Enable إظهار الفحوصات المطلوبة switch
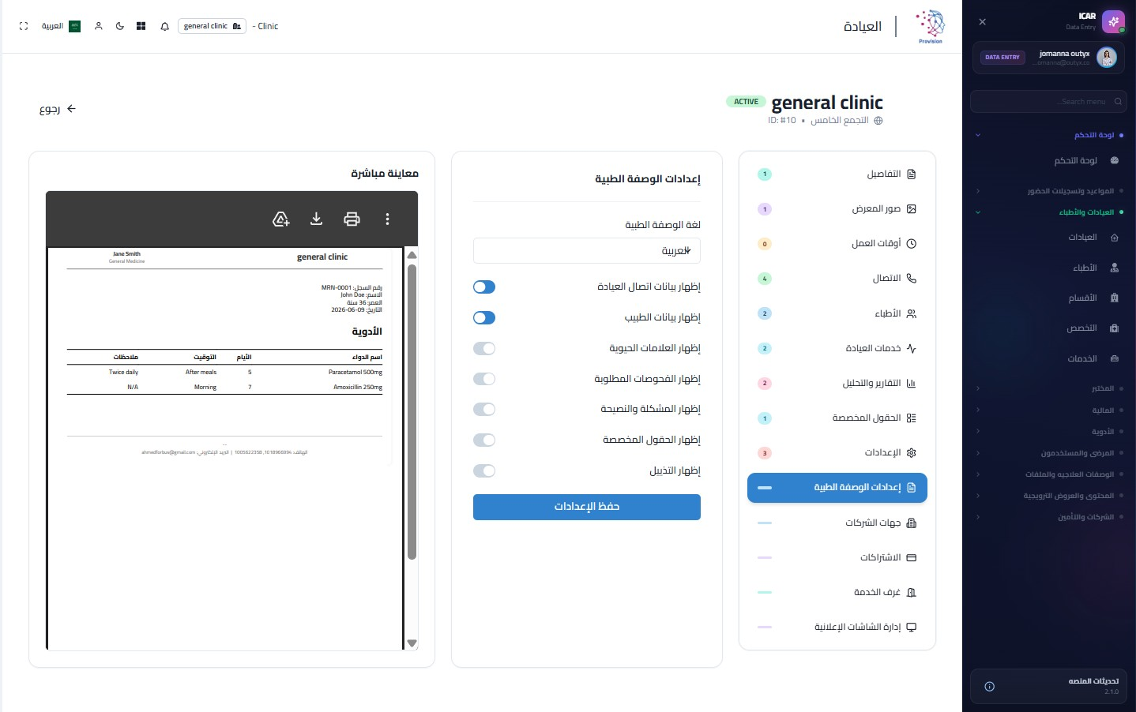This screenshot has height=712, width=1136. pos(484,379)
